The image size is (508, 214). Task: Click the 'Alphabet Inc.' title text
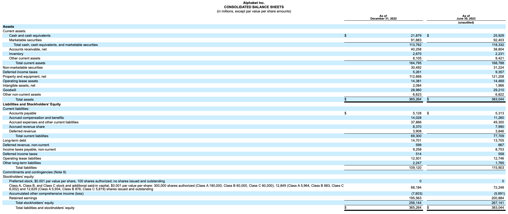point(254,3)
